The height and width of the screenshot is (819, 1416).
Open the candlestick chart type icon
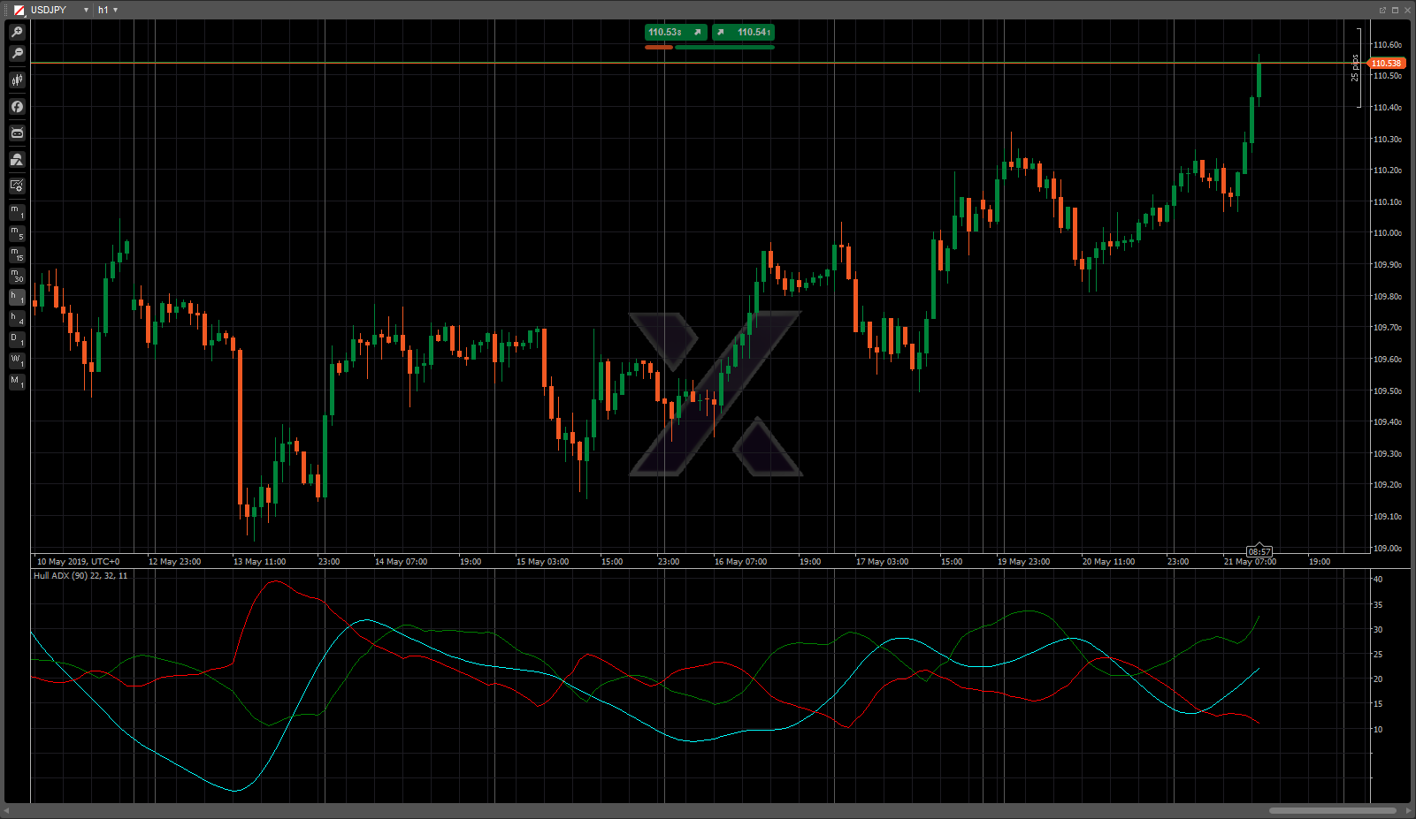(x=17, y=80)
